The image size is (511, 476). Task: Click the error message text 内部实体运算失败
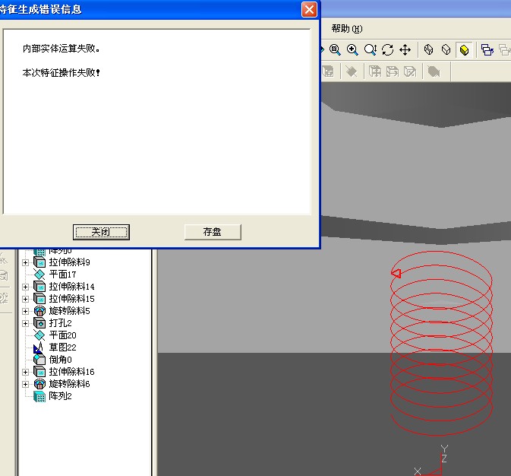61,49
